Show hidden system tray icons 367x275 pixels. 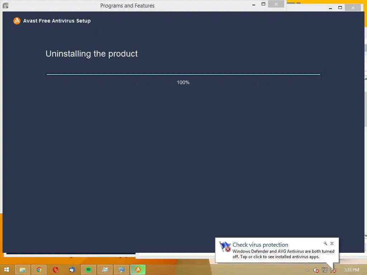[307, 270]
